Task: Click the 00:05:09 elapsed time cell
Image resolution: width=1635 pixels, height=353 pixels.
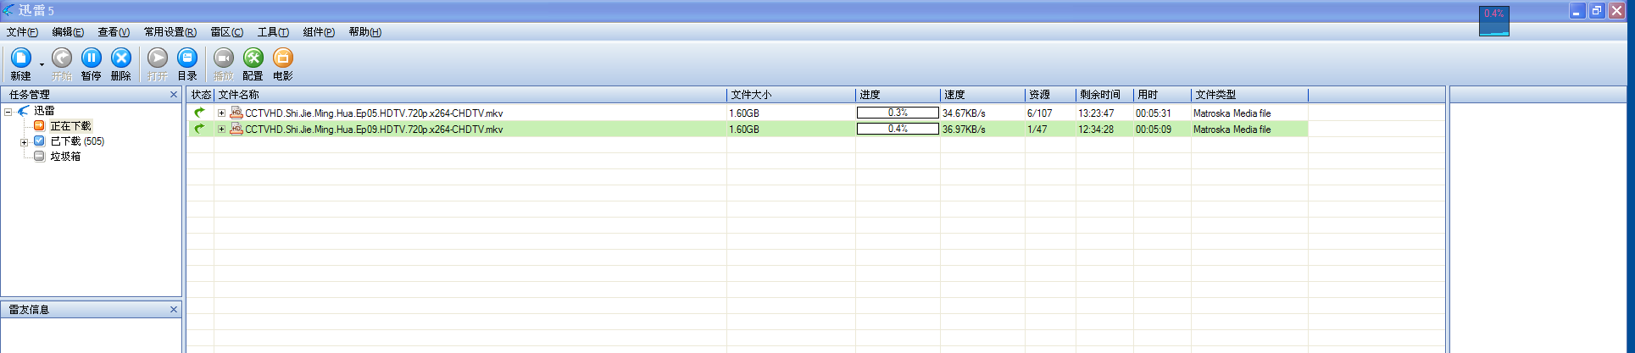Action: click(1154, 130)
